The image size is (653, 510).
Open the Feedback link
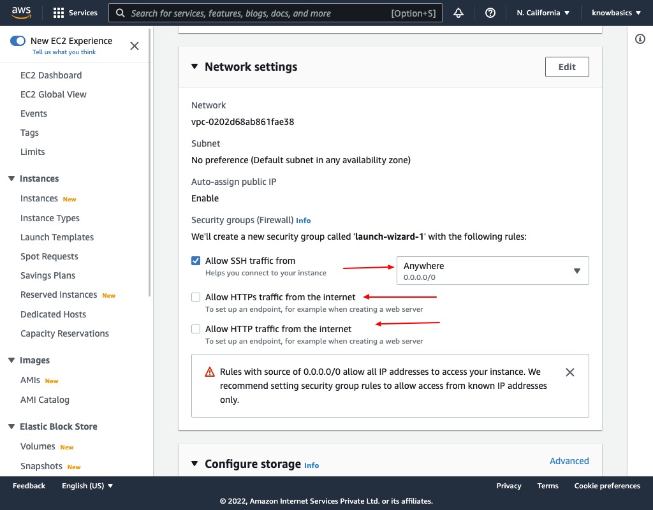(x=29, y=486)
